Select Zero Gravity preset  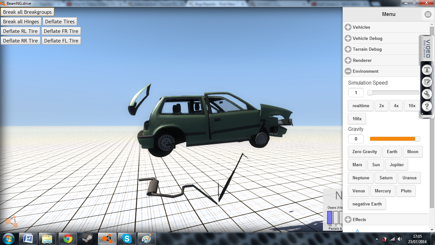tap(365, 152)
